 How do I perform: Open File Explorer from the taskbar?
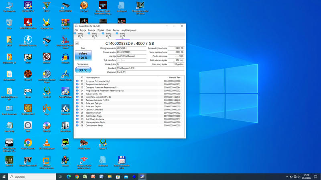pyautogui.click(x=110, y=177)
